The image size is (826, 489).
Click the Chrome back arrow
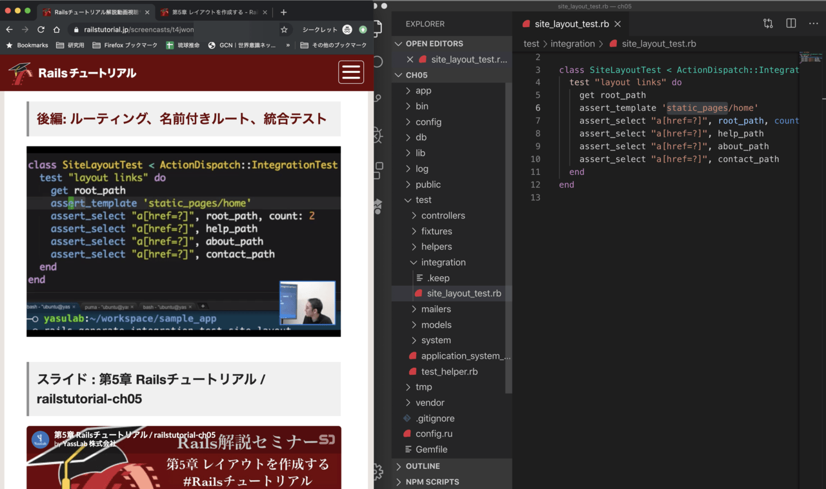point(9,30)
